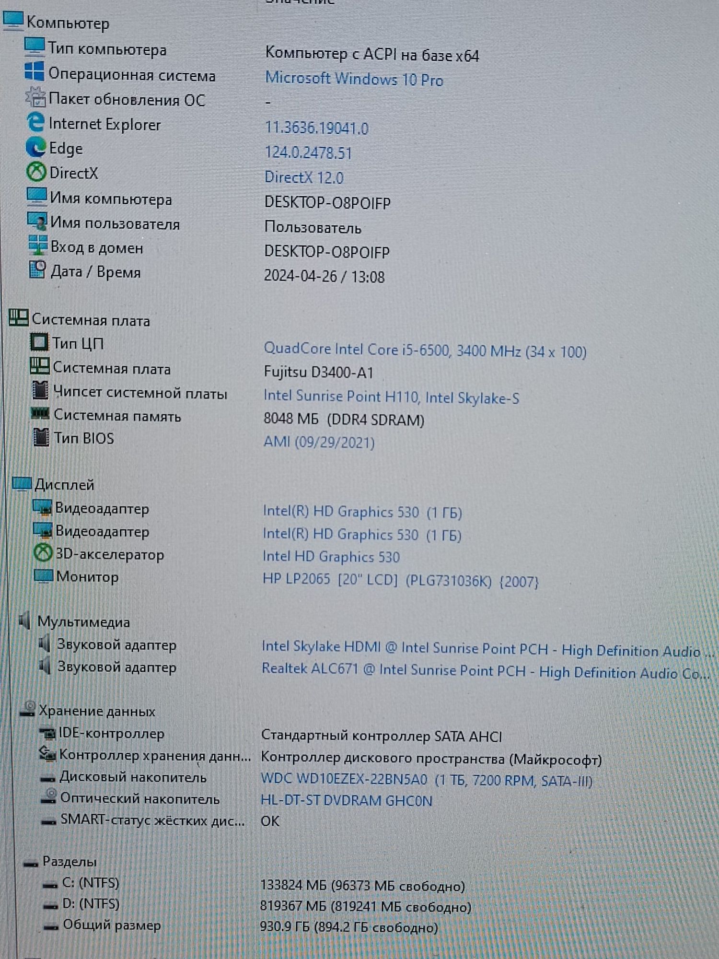
Task: Select the Пользователь user name value
Action: point(313,227)
